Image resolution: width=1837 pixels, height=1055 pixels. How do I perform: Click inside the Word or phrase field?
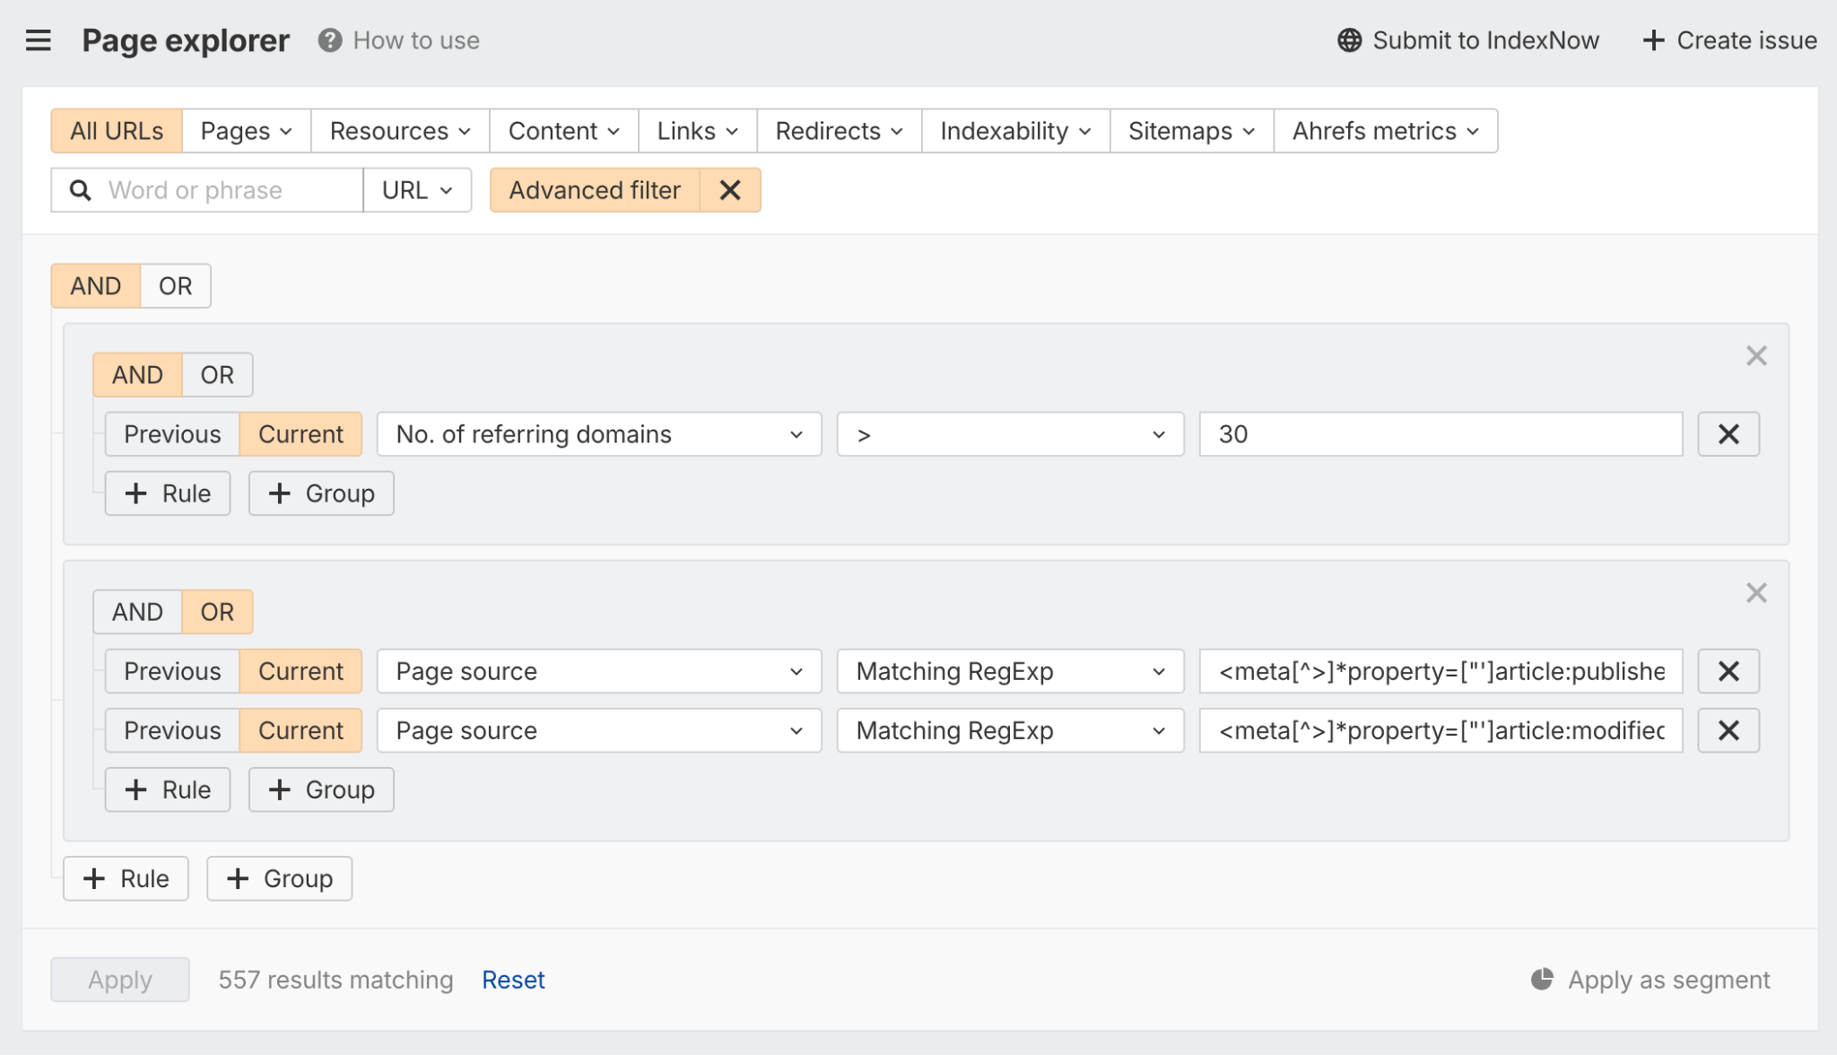click(x=215, y=189)
